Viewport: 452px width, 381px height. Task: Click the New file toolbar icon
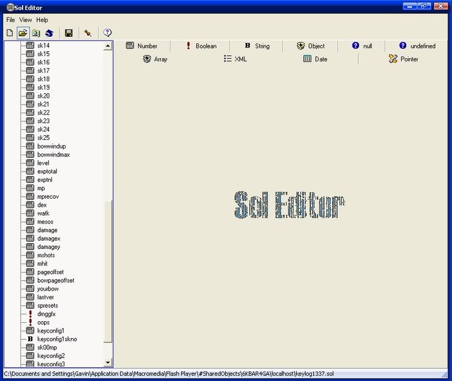10,33
